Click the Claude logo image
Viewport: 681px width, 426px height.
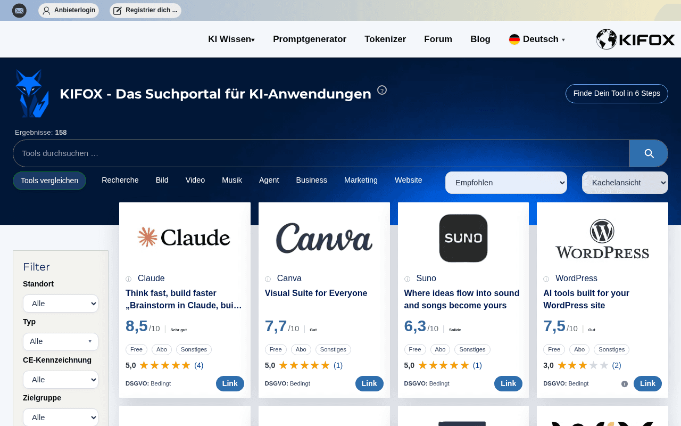click(184, 237)
